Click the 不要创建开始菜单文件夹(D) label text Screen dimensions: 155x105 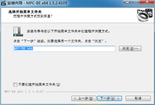pyautogui.click(x=39, y=85)
